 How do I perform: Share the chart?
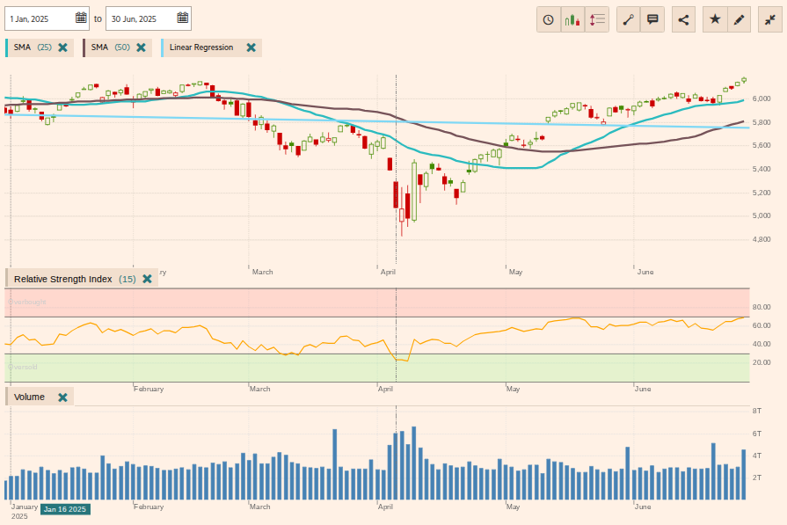coord(683,19)
